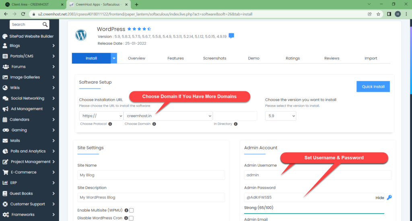Image resolution: width=412 pixels, height=221 pixels.
Task: Switch to the Features tab
Action: (x=175, y=58)
